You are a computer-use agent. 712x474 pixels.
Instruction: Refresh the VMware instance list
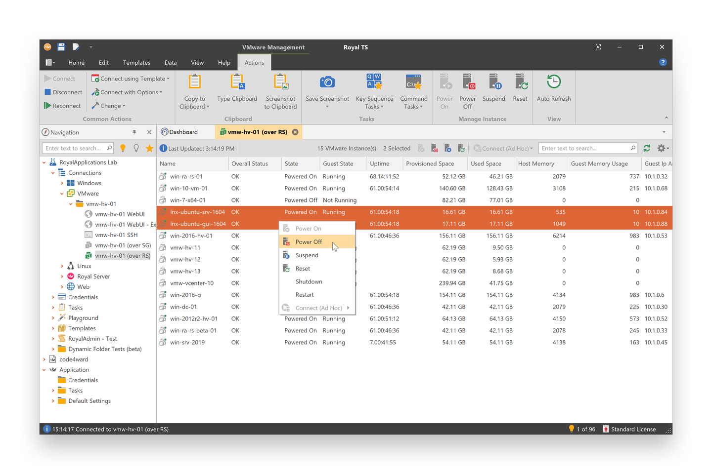pos(647,148)
